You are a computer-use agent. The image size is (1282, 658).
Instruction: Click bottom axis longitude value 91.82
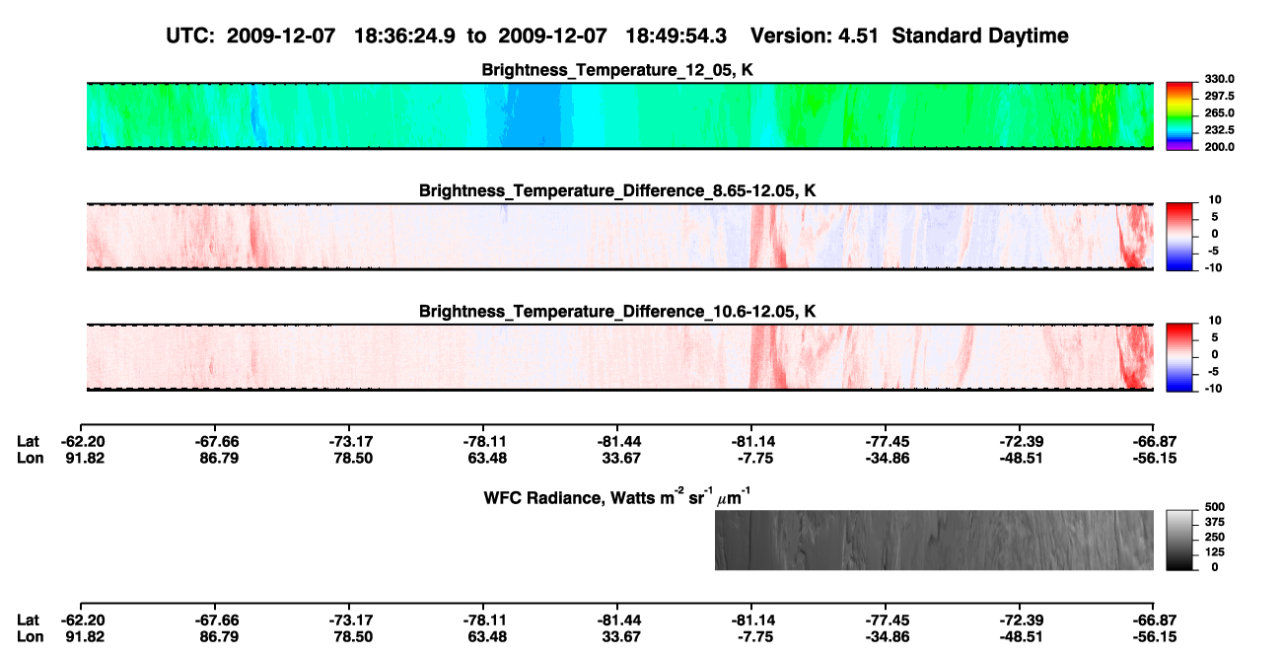coord(83,637)
